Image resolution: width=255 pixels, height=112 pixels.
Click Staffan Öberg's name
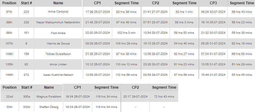[49, 107]
